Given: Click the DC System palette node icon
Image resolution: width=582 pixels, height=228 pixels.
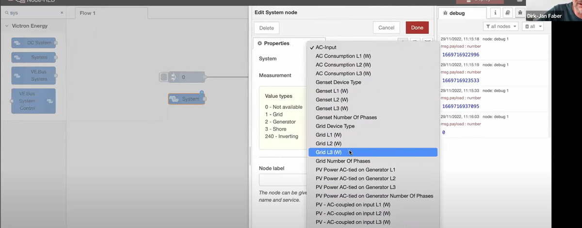Looking at the screenshot, I should tap(17, 43).
